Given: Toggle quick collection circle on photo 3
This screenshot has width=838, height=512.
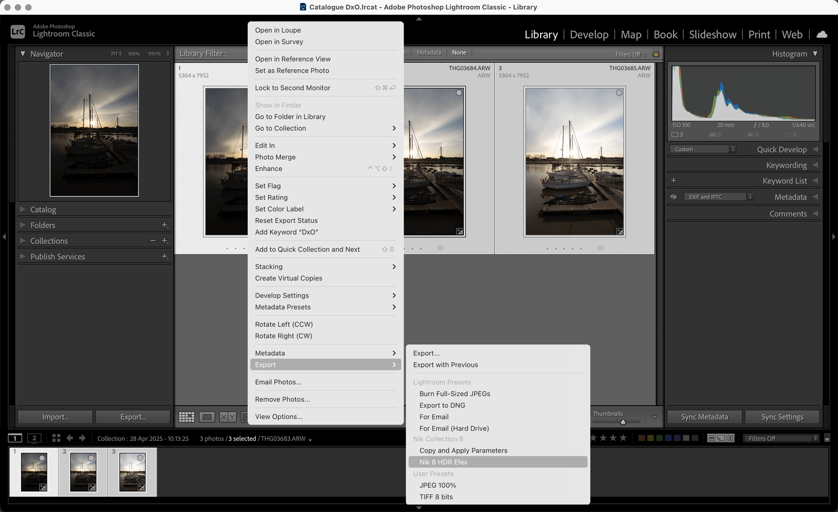Looking at the screenshot, I should pos(619,93).
